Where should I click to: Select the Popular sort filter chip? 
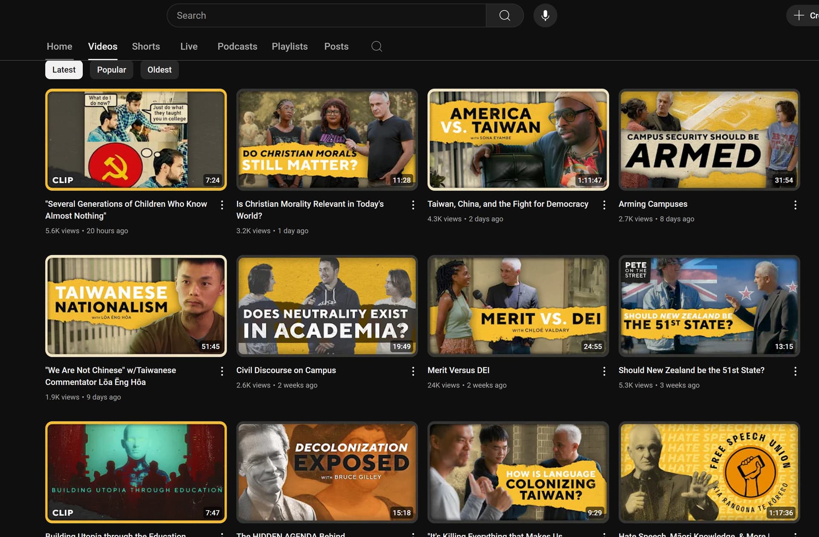point(111,70)
